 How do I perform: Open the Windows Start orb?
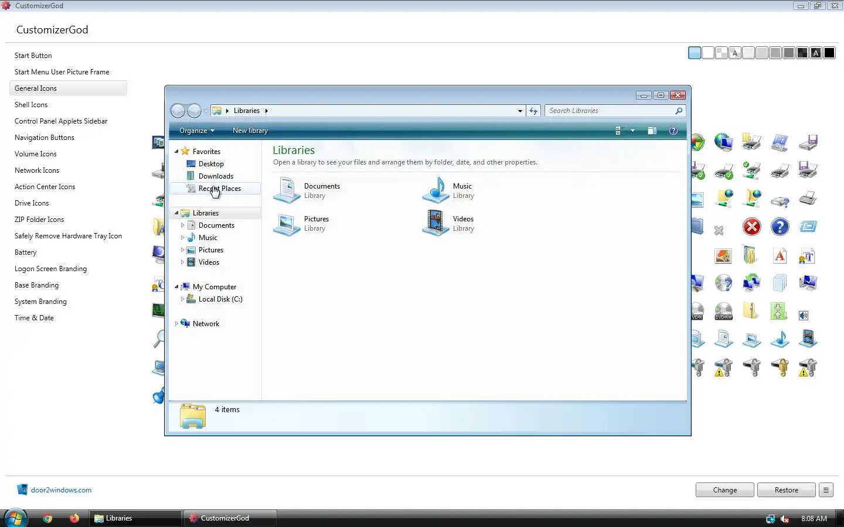tap(15, 518)
